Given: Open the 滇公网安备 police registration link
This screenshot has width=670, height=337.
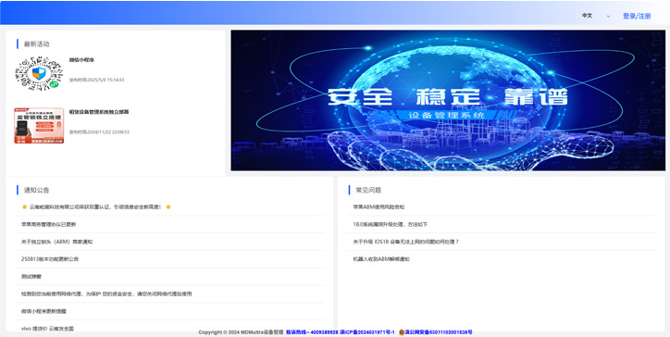Looking at the screenshot, I should [x=439, y=332].
